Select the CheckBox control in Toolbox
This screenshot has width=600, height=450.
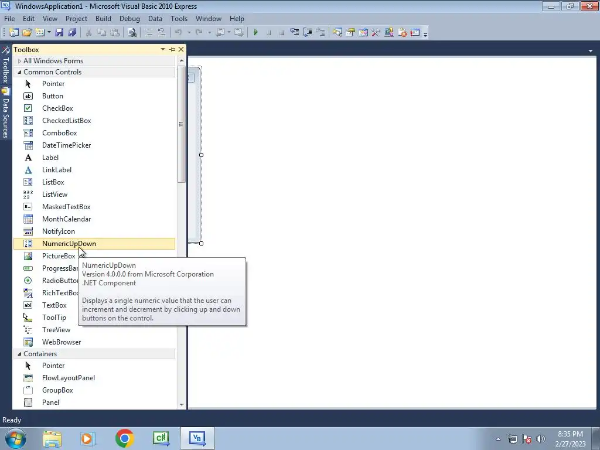(x=94, y=108)
